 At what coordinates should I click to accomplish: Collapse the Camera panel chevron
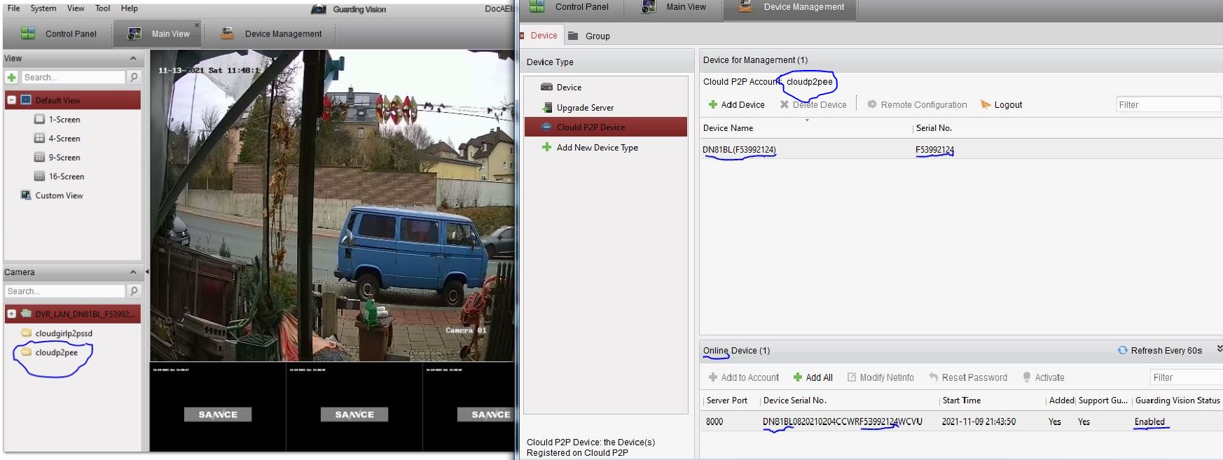133,272
